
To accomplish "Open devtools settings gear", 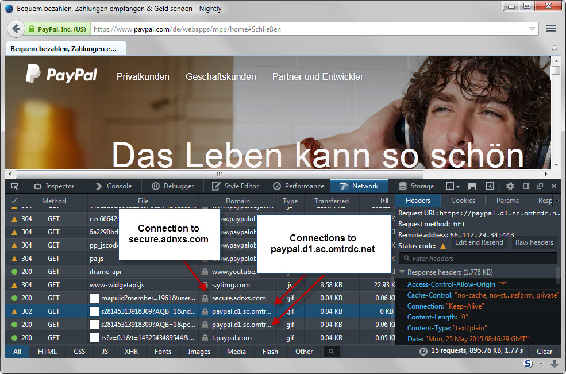I will coord(510,186).
